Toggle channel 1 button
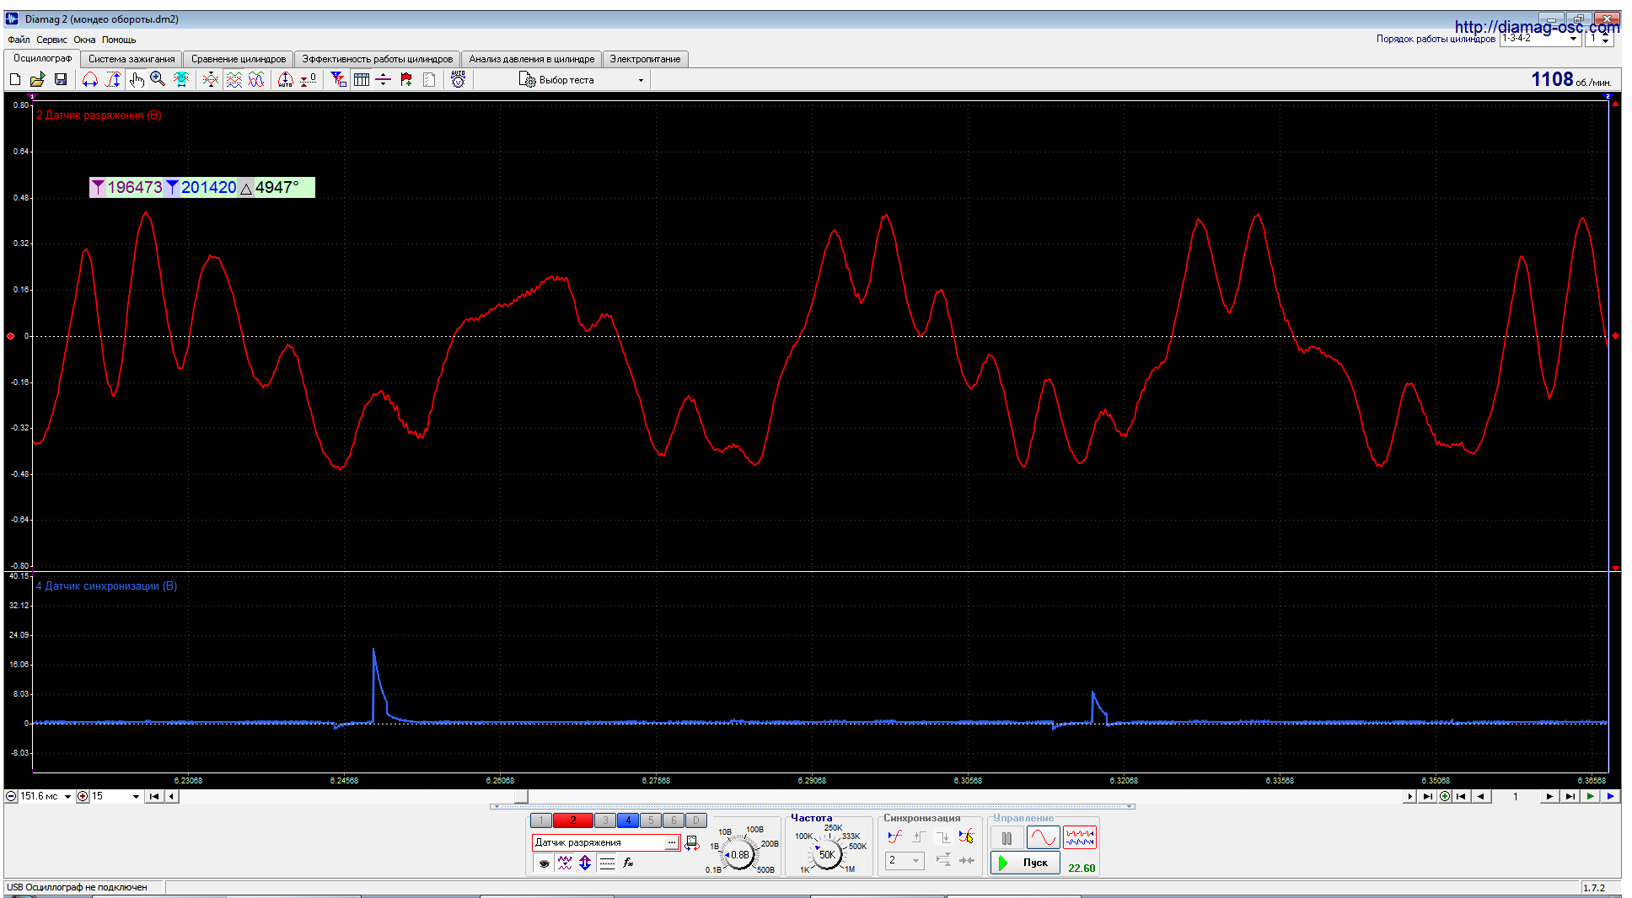The width and height of the screenshot is (1632, 898). (x=541, y=820)
